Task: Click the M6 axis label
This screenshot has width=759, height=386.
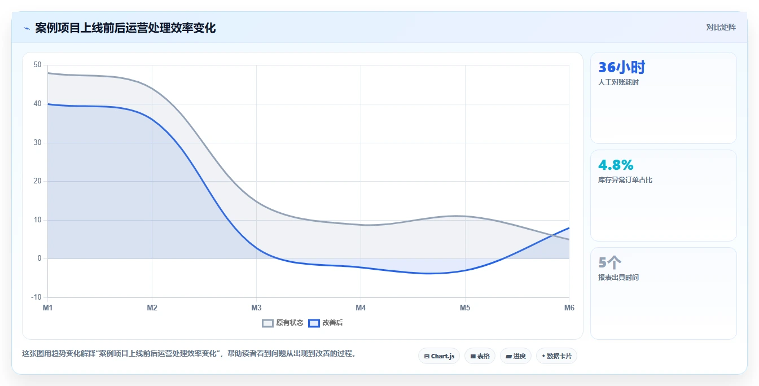Action: (569, 308)
